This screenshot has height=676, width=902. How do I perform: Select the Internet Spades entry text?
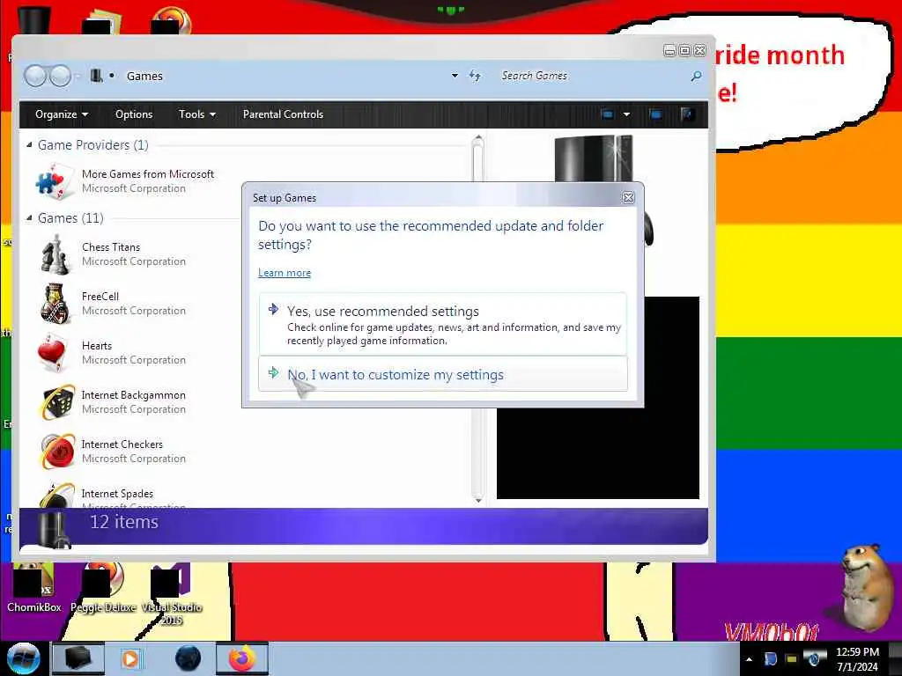pyautogui.click(x=117, y=494)
